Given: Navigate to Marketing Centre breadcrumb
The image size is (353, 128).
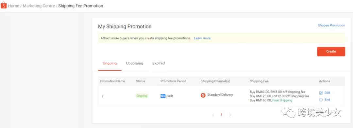Looking at the screenshot, I should pyautogui.click(x=39, y=6).
